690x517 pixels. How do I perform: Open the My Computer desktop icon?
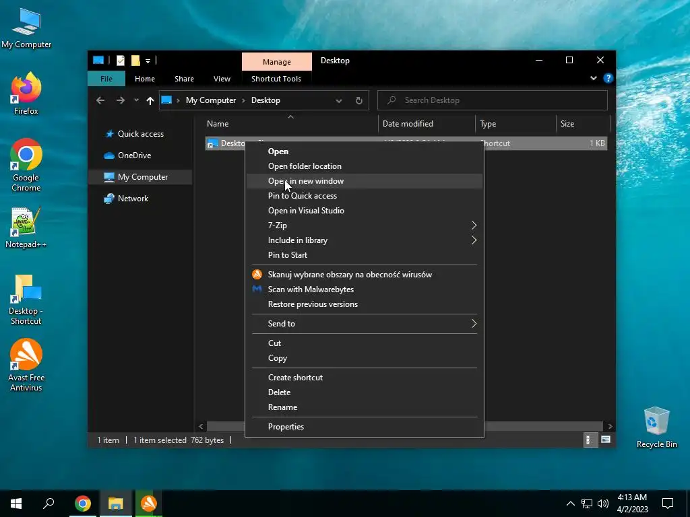coord(26,28)
